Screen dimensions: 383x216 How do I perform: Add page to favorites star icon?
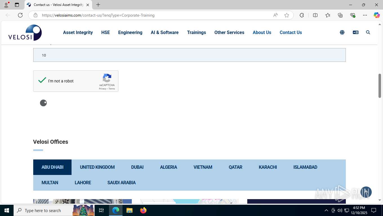pyautogui.click(x=287, y=15)
